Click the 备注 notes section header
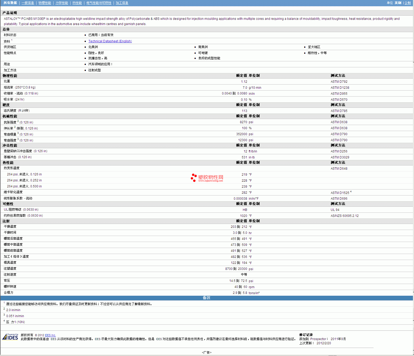 (206, 298)
